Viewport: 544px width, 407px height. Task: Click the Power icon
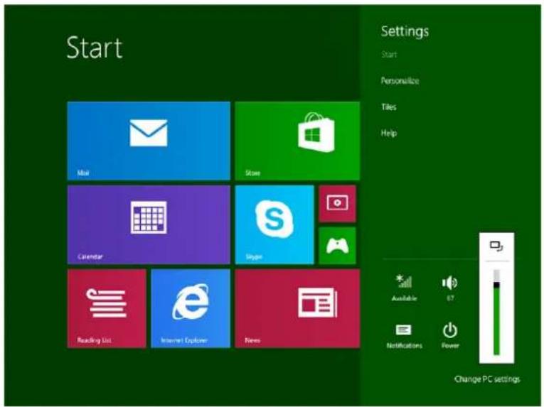450,335
